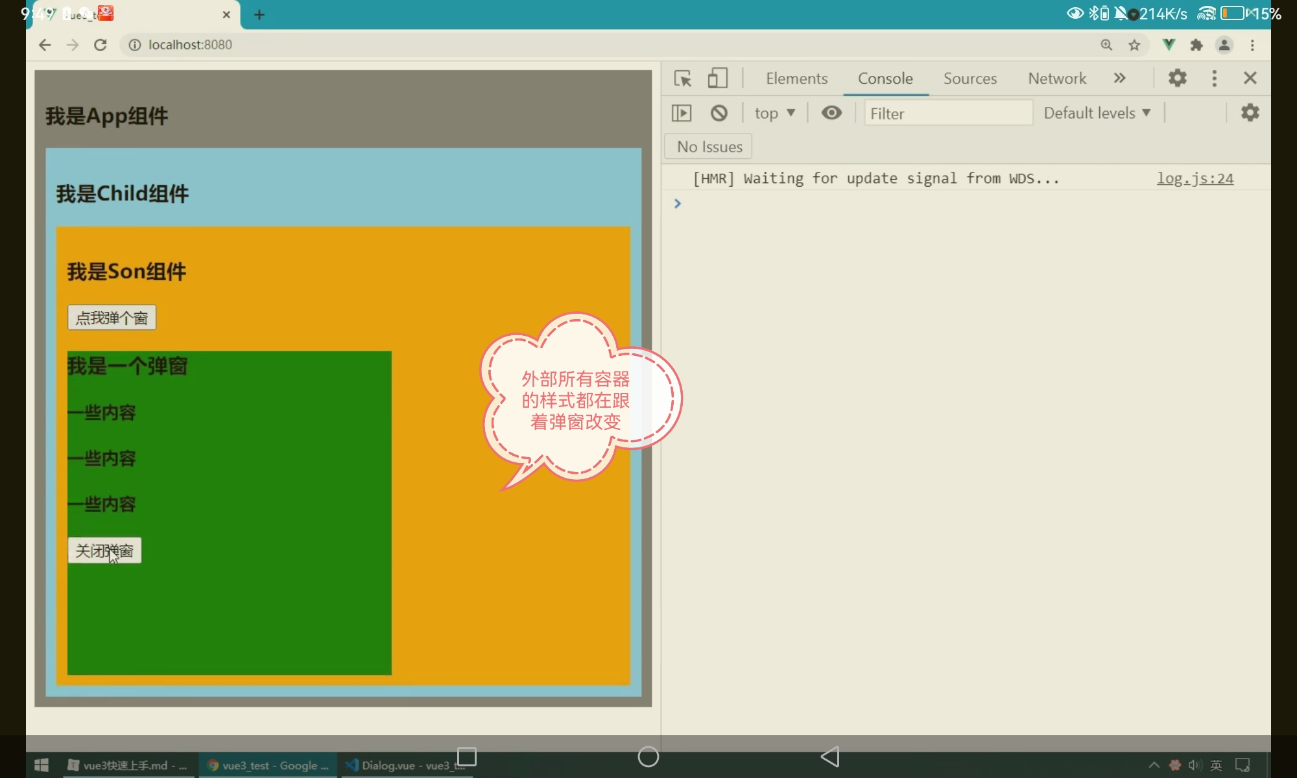
Task: Switch to the Elements tab
Action: pos(796,78)
